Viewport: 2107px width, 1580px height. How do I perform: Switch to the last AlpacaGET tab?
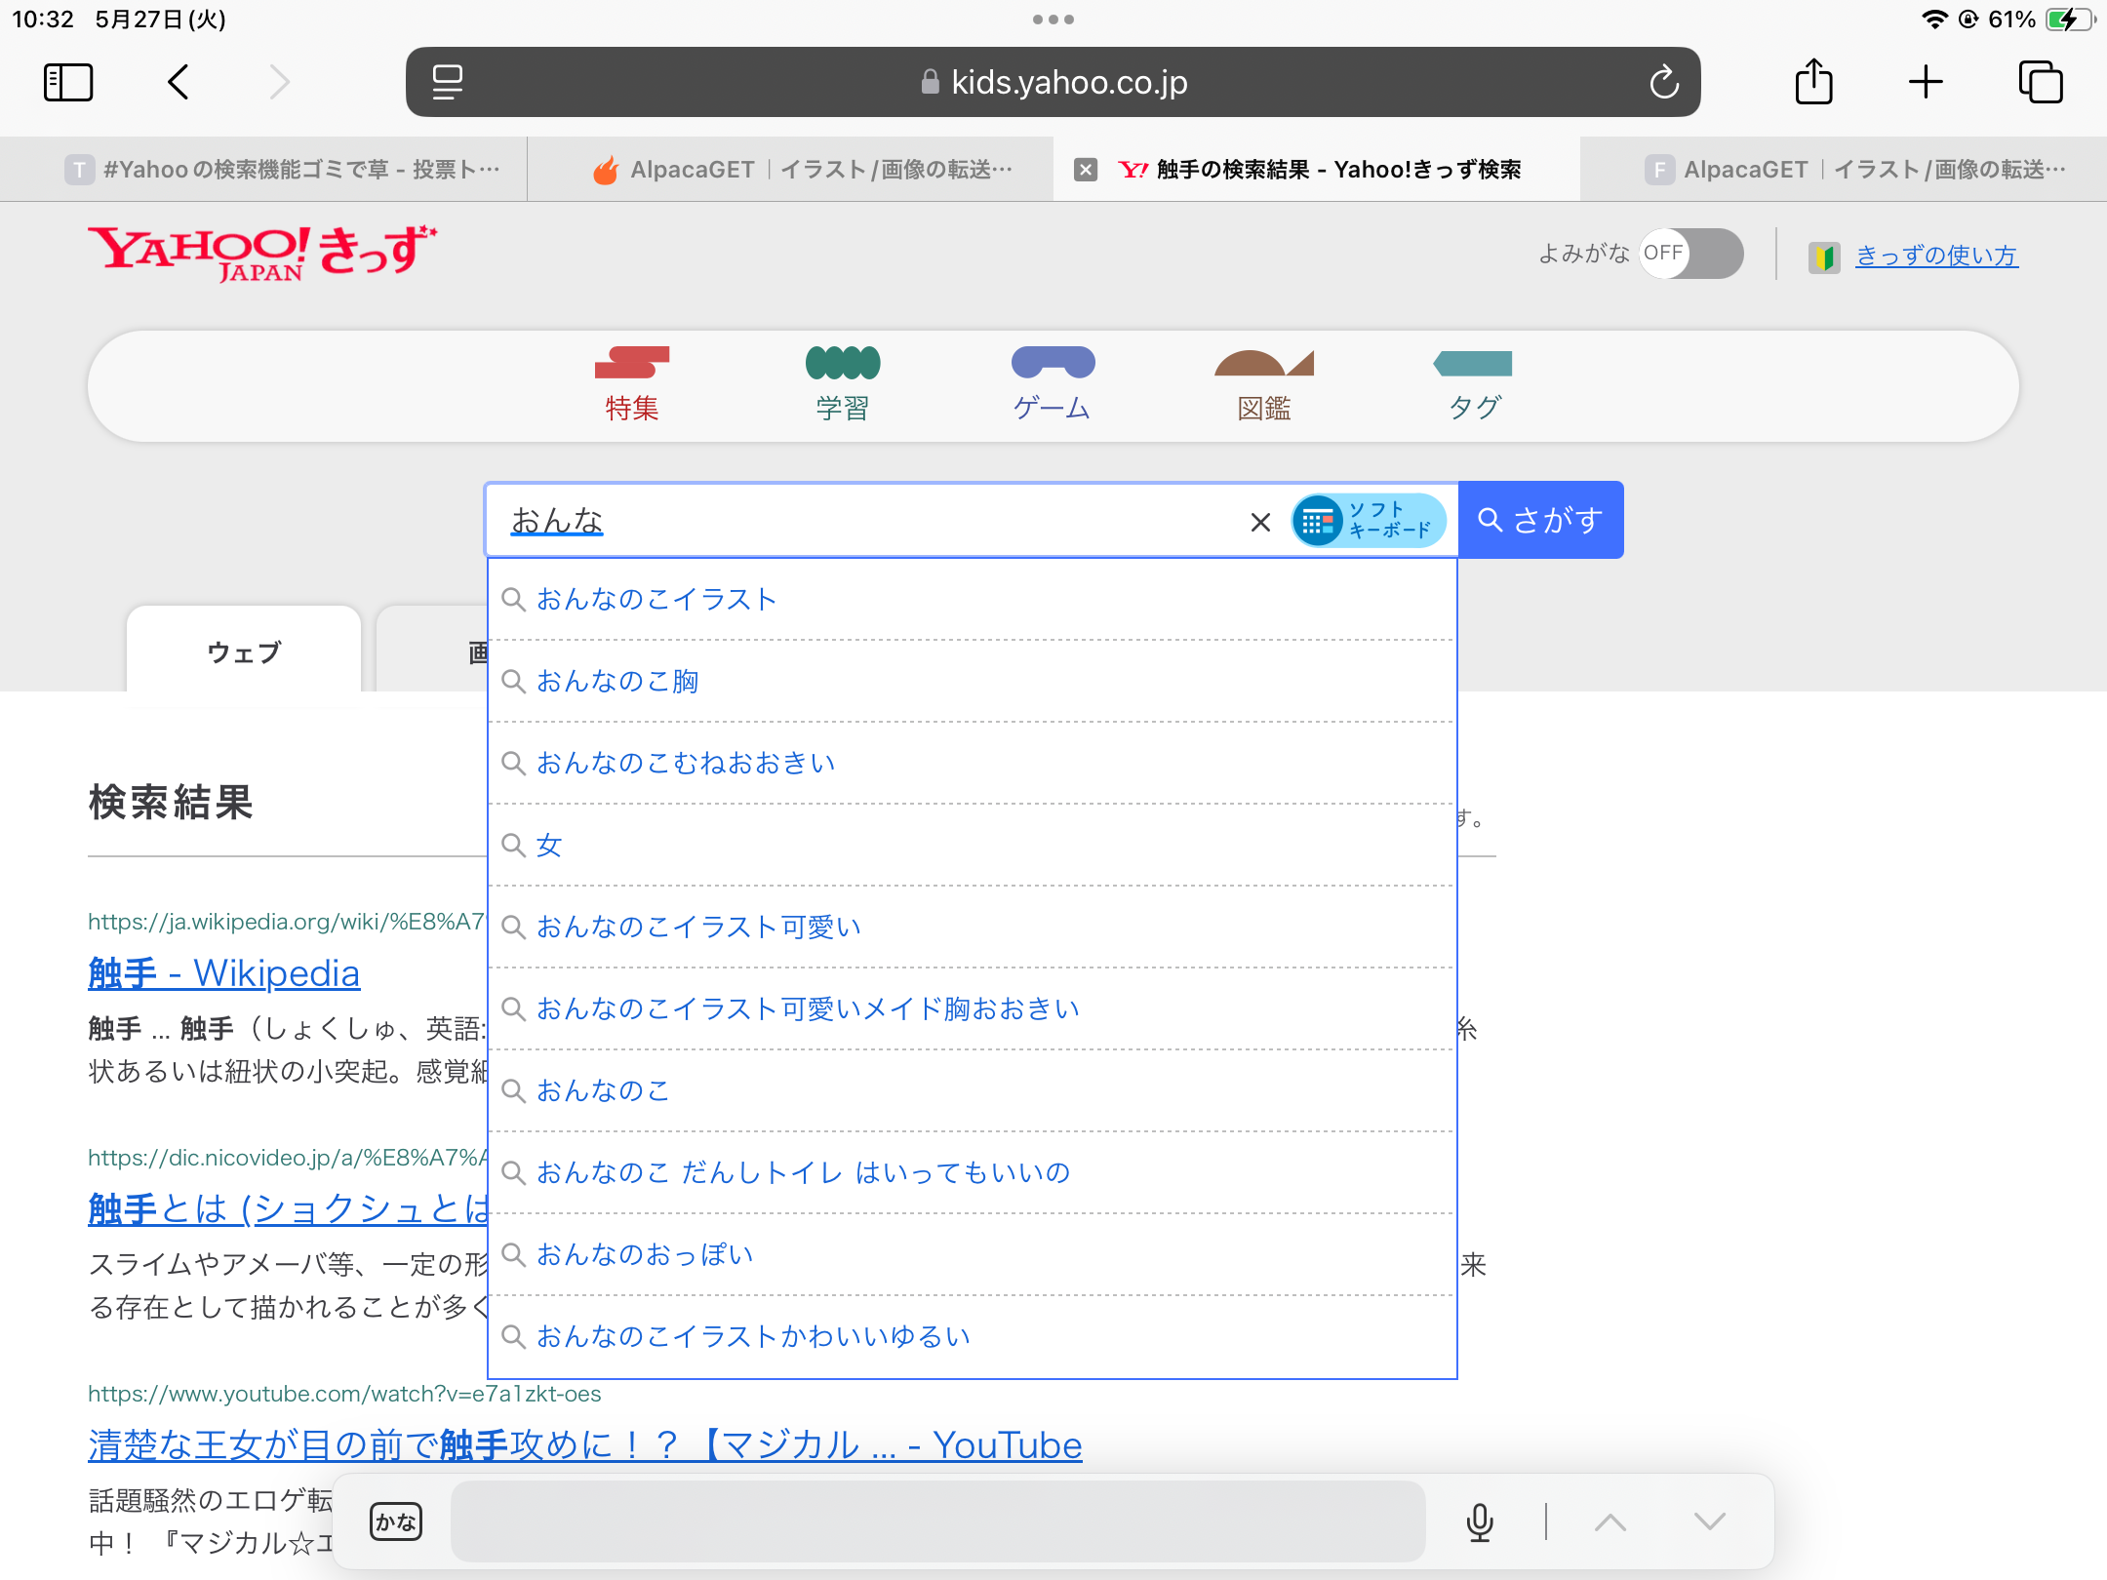click(x=1844, y=170)
